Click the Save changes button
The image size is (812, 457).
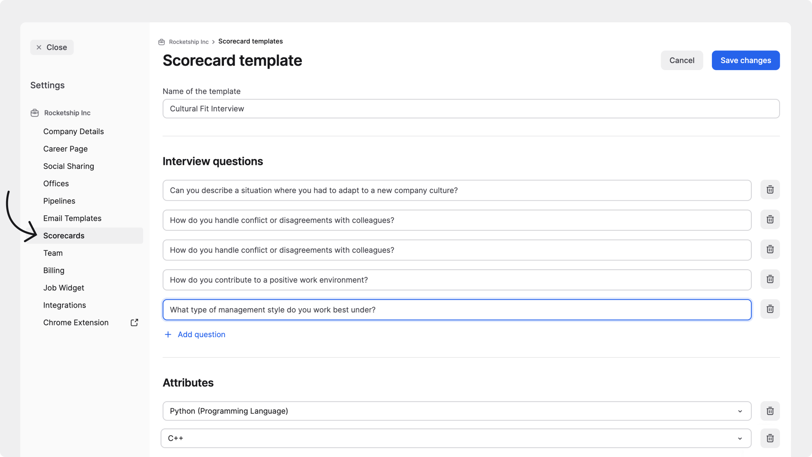click(745, 61)
